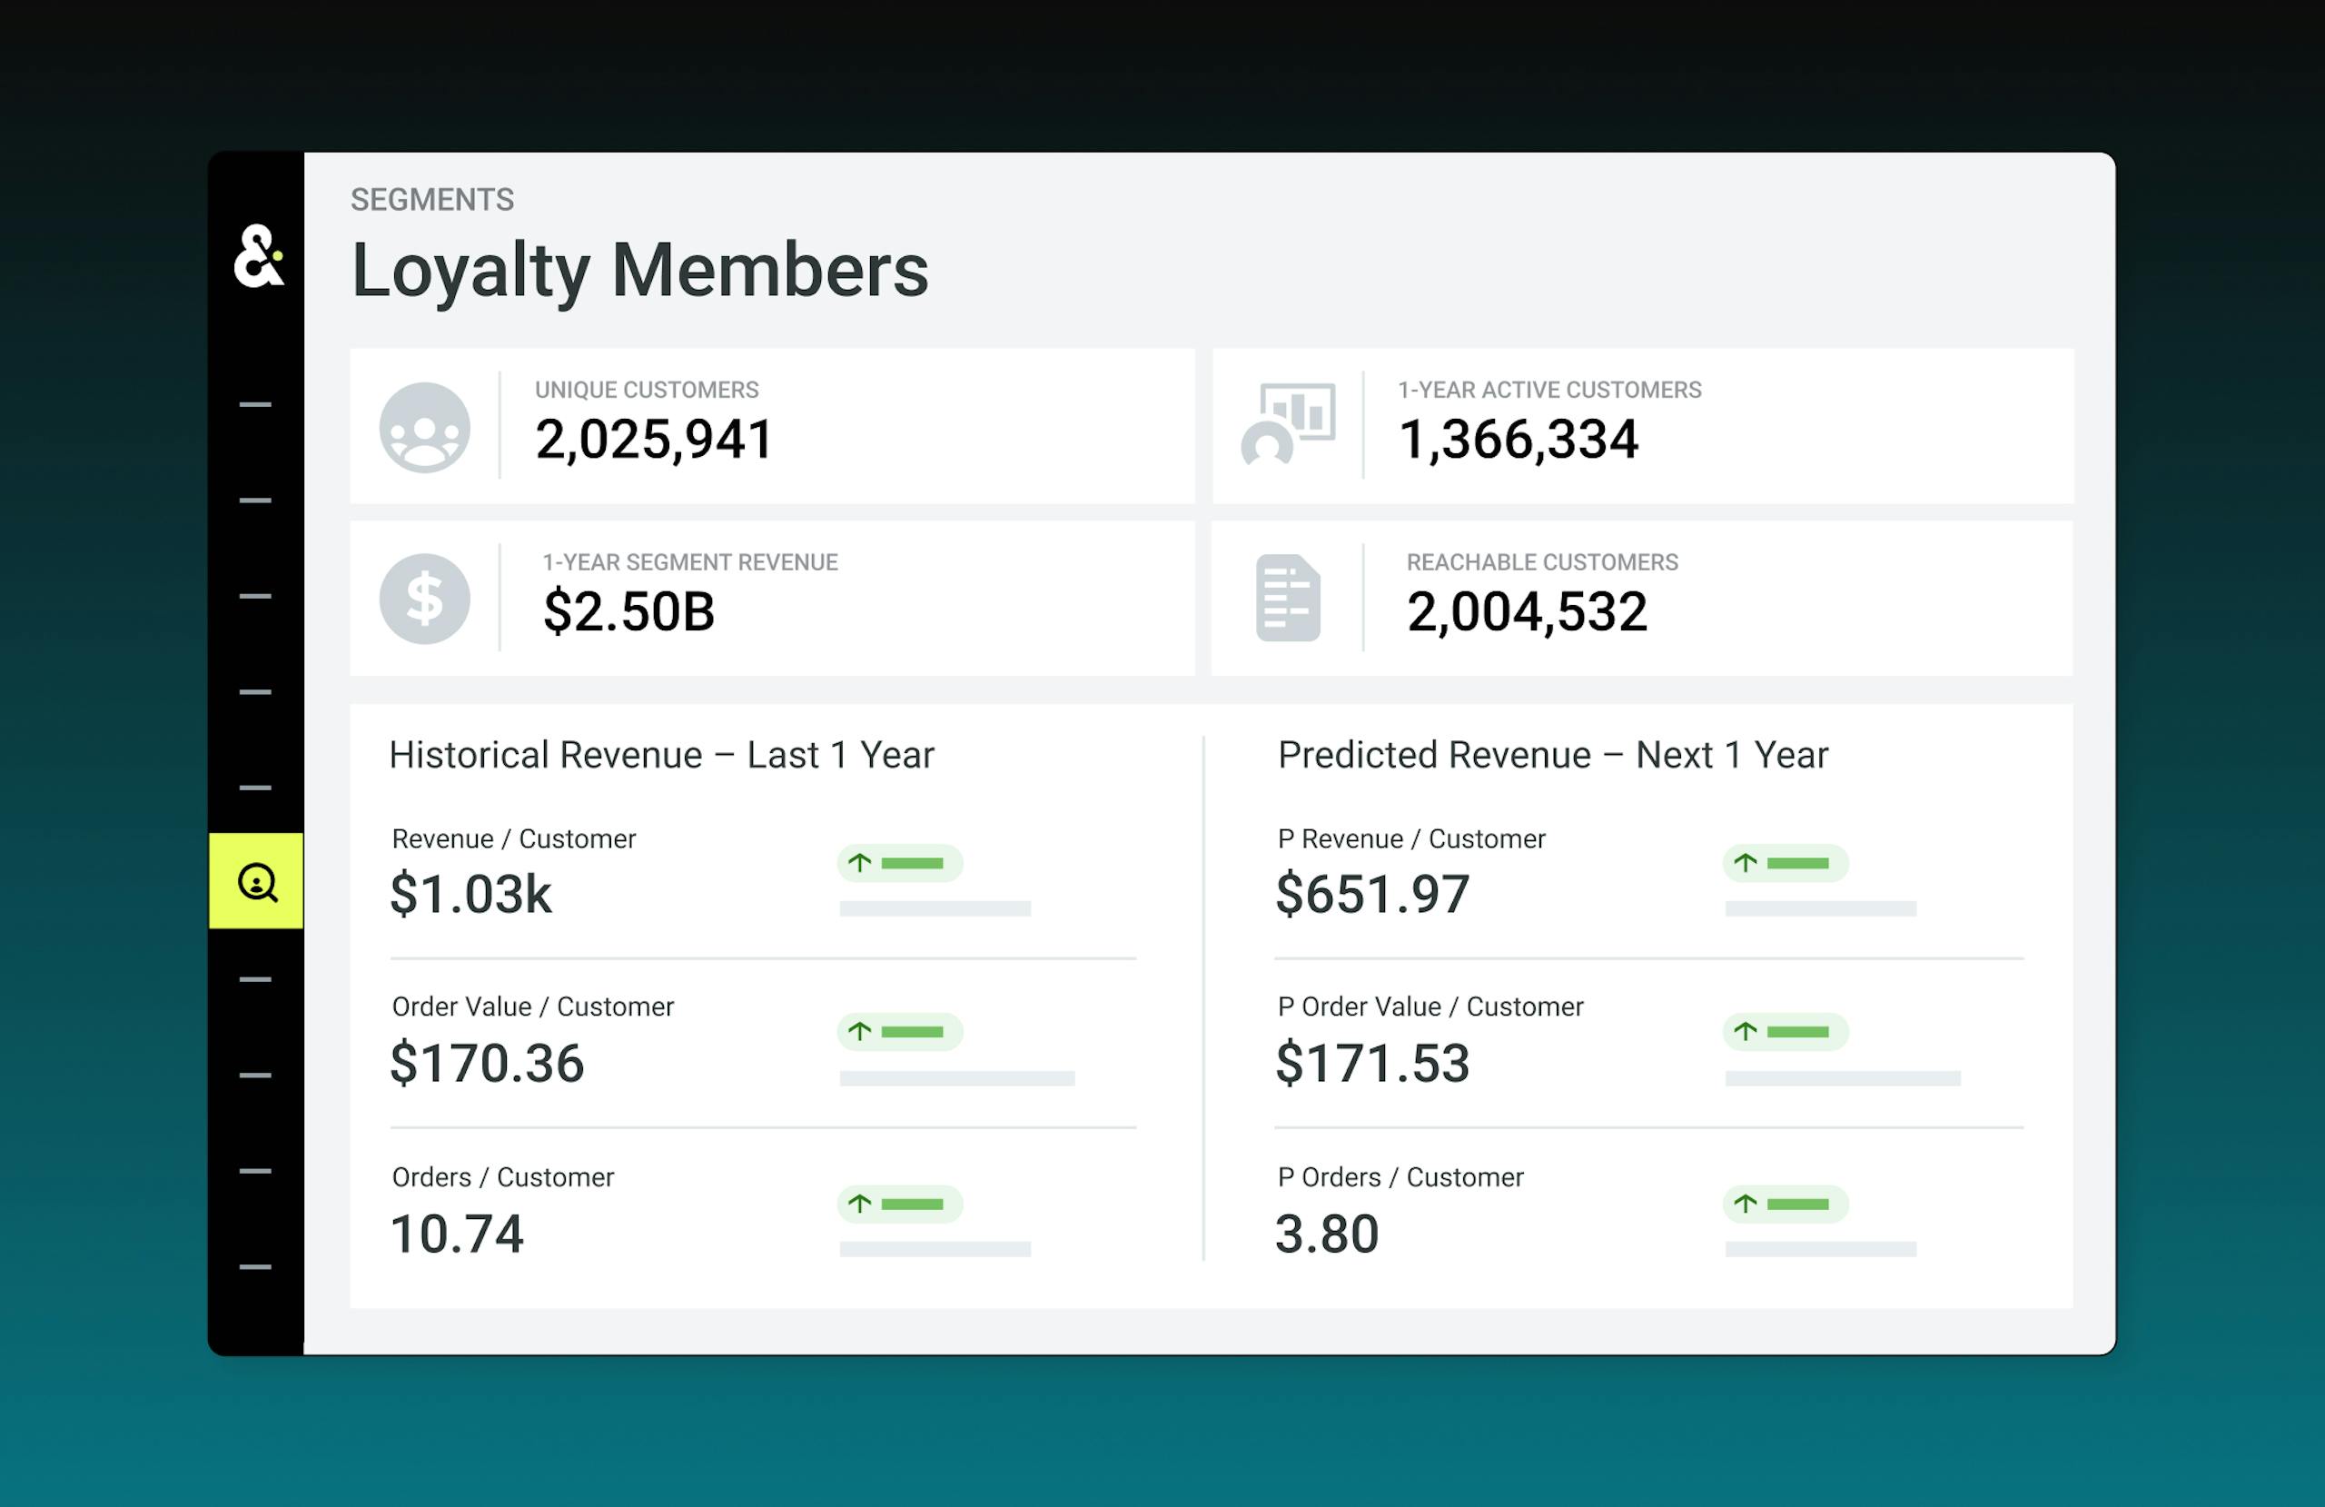
Task: Click the P Orders / Customer trend badge
Action: (x=1785, y=1204)
